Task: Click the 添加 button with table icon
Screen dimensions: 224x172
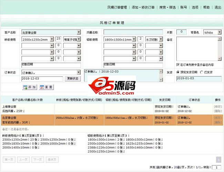Action: click(30, 87)
